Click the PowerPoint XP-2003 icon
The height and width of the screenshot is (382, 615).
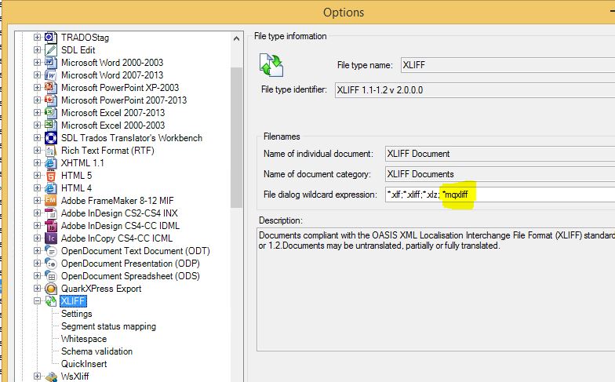click(x=50, y=88)
